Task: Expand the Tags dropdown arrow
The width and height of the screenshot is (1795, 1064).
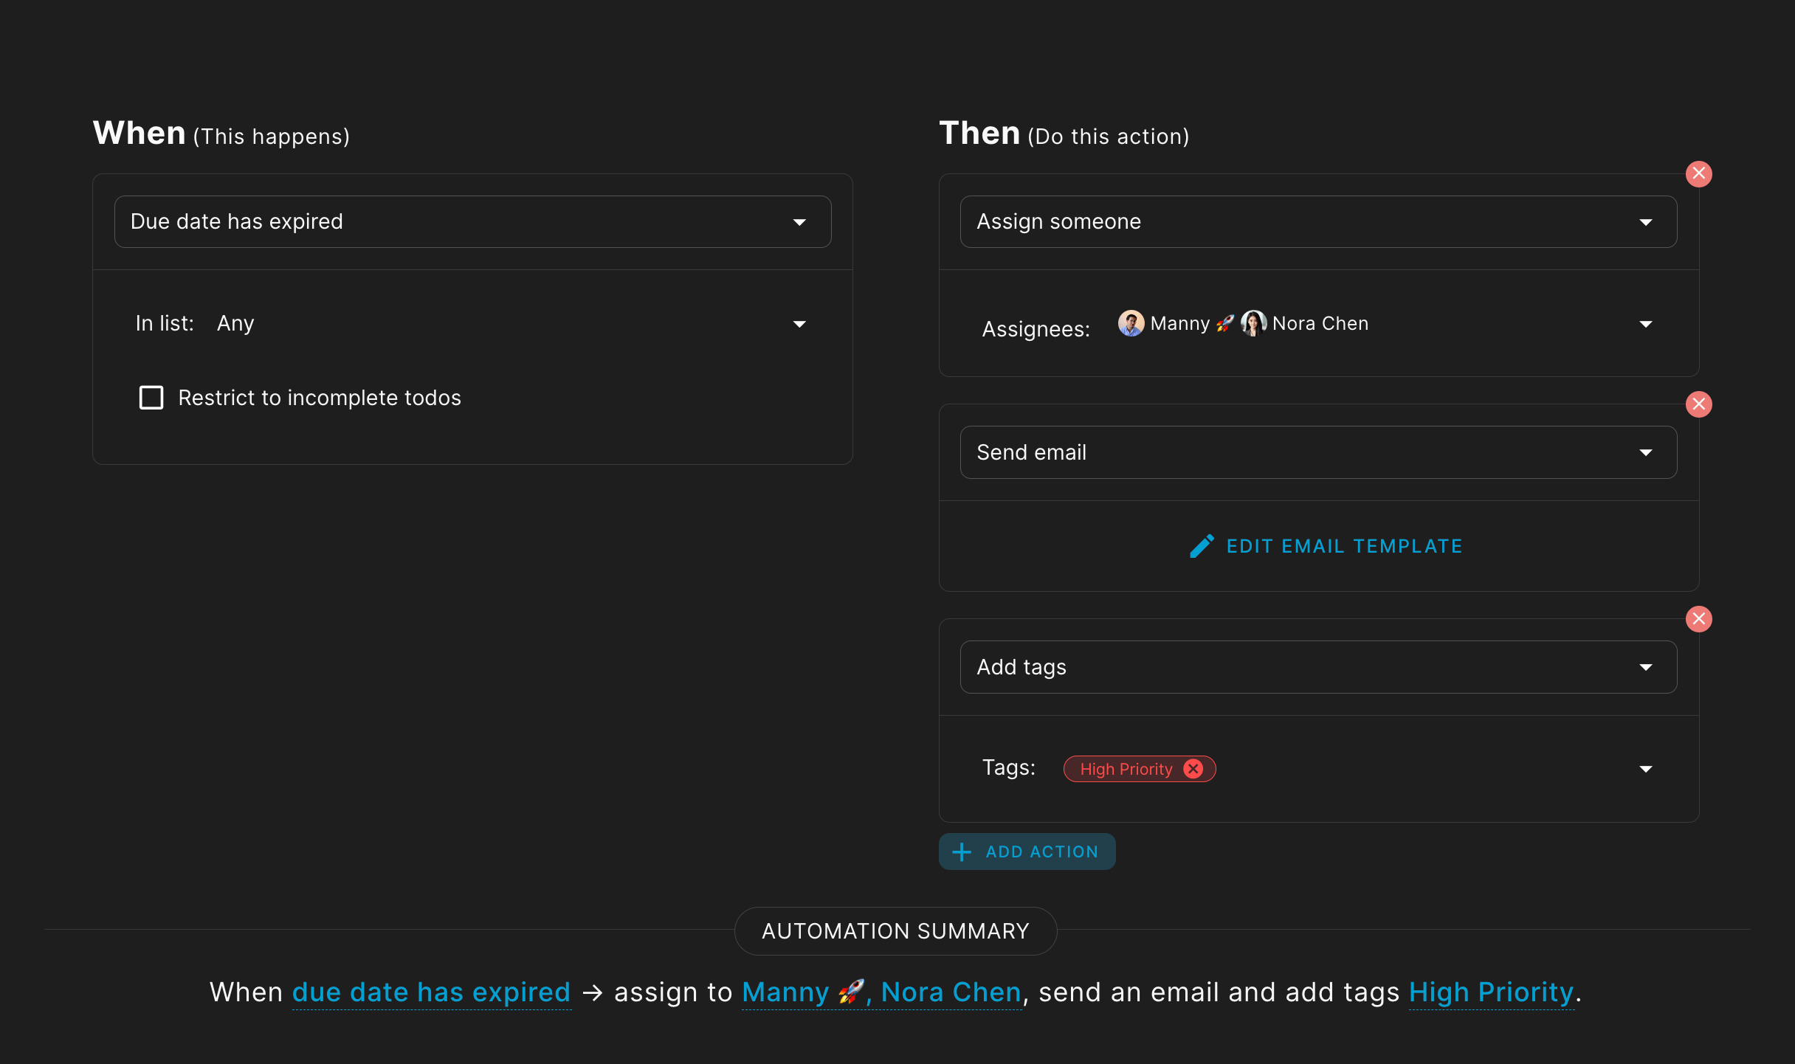Action: (x=1645, y=769)
